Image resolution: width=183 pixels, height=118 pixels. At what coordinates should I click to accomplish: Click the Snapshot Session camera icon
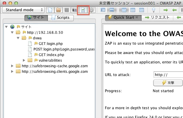[x=75, y=10]
